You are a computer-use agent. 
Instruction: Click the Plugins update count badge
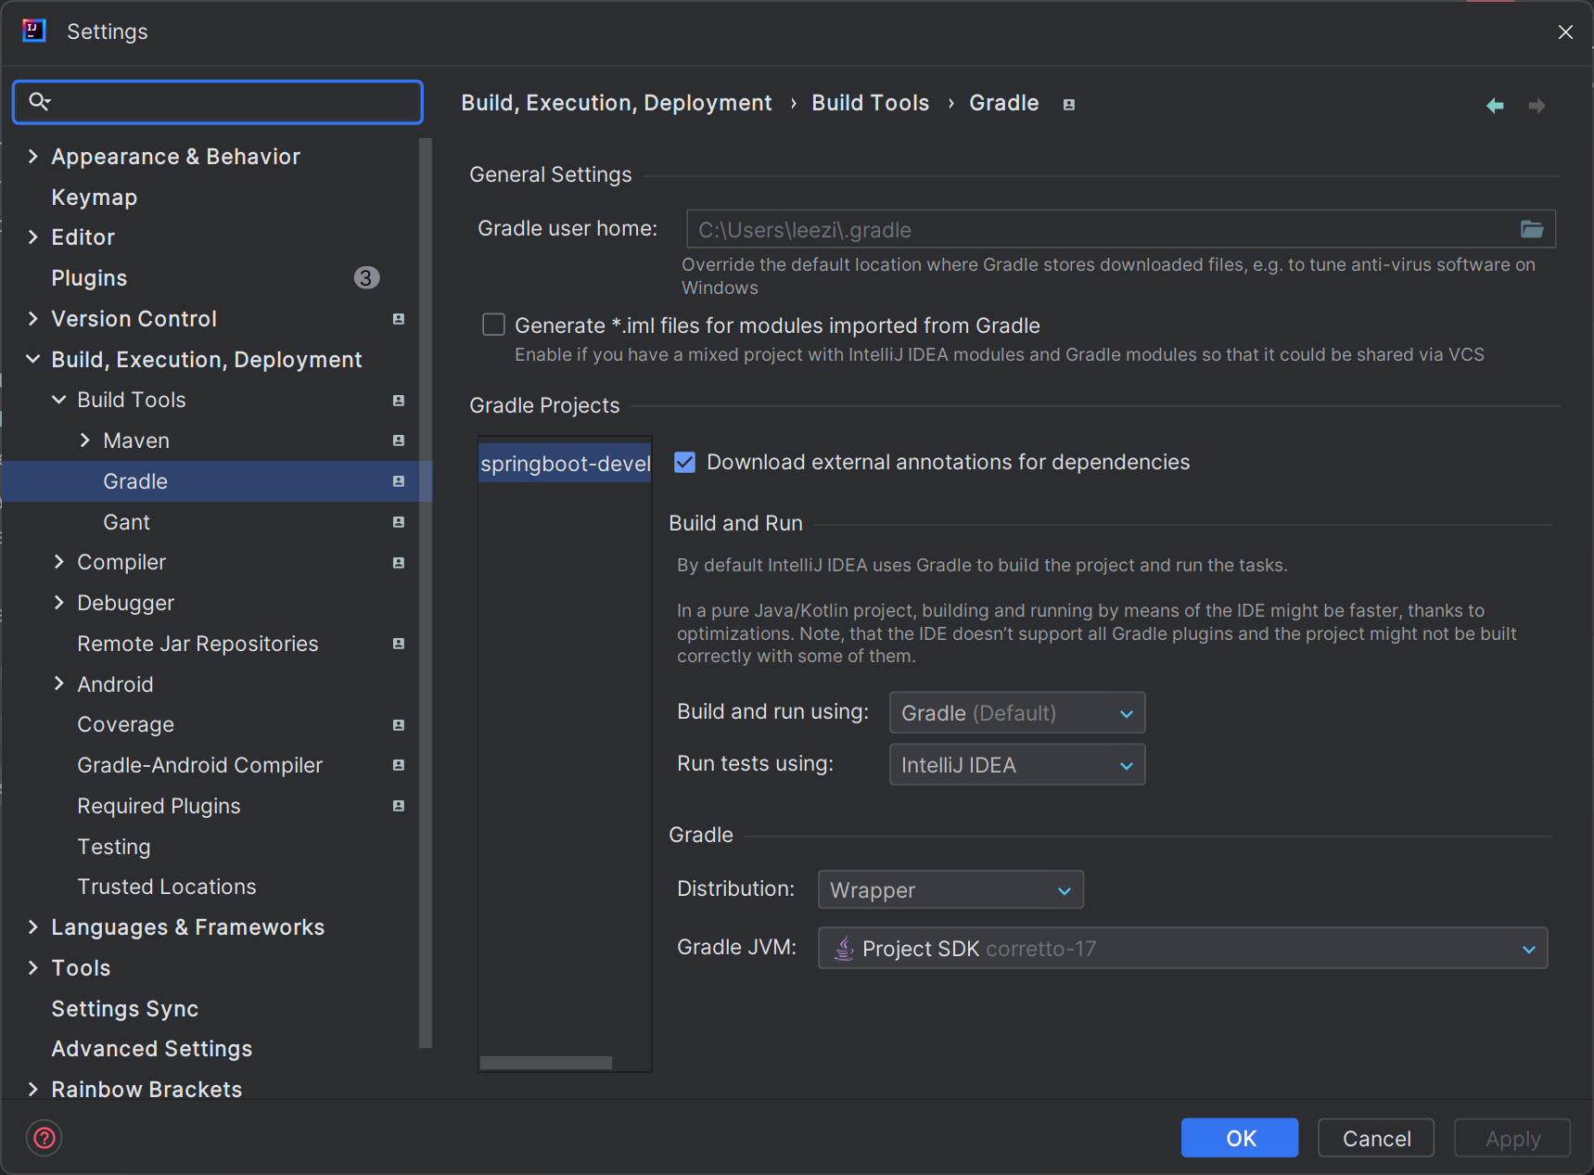366,277
